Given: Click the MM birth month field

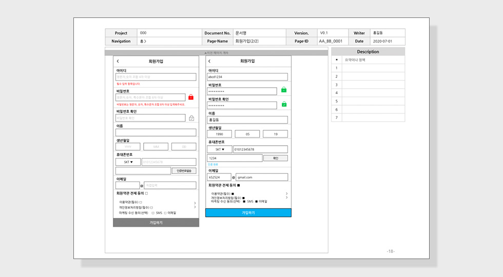Looking at the screenshot, I should [156, 147].
